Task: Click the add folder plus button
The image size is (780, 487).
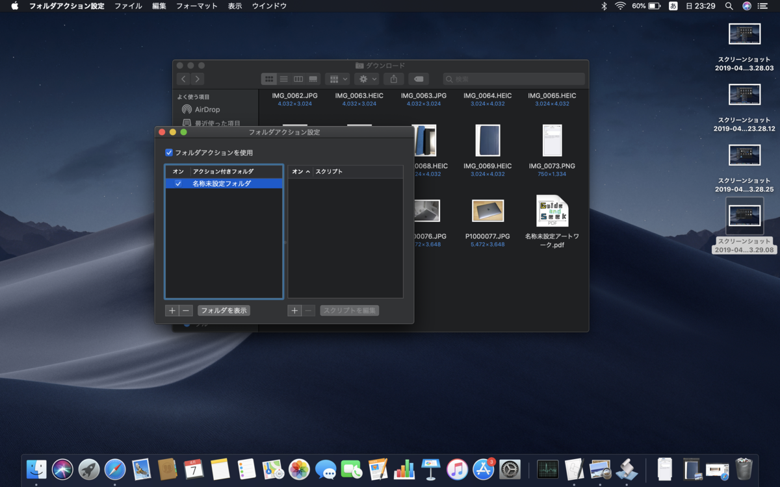Action: coord(172,311)
